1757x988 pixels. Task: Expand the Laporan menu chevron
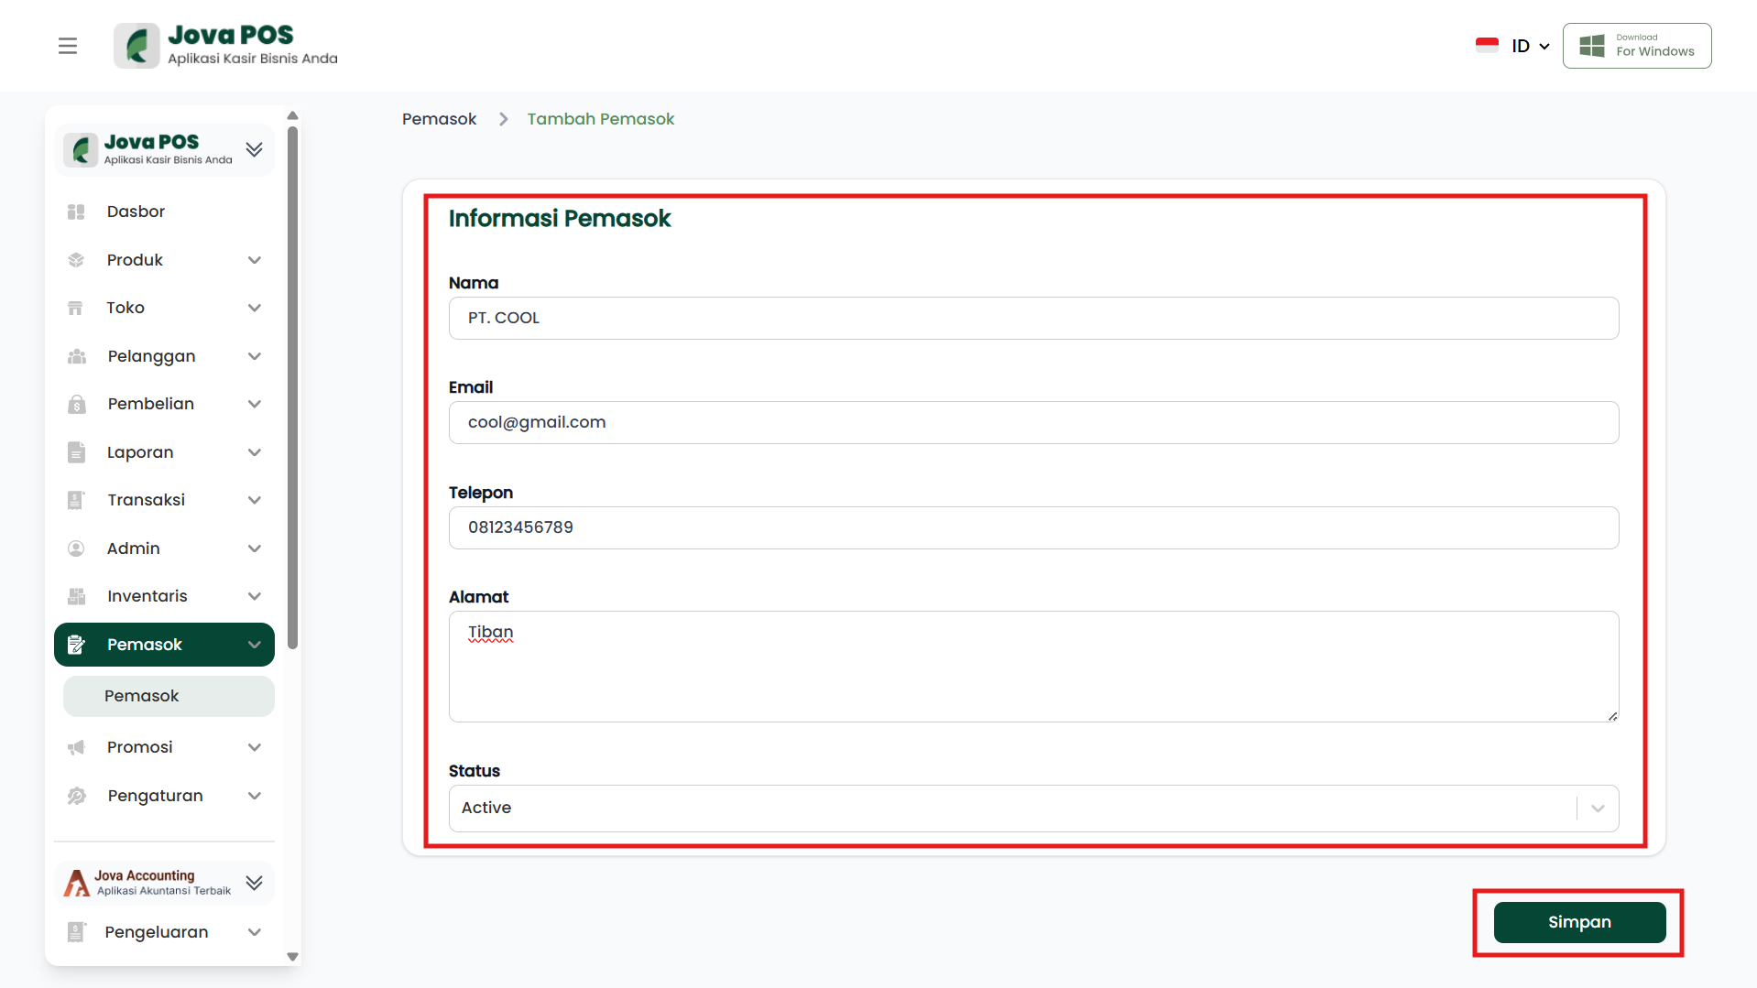(x=254, y=452)
